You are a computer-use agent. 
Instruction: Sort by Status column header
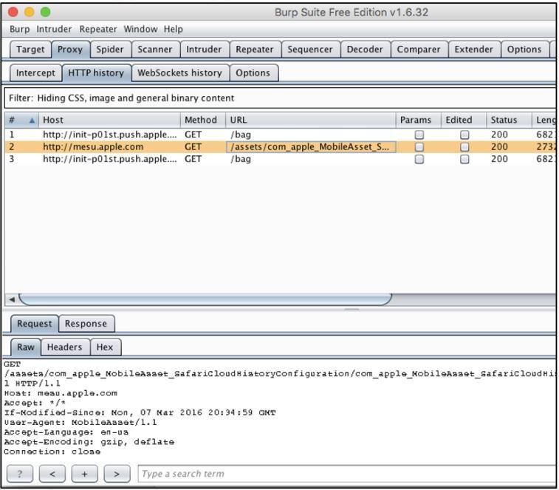point(509,120)
